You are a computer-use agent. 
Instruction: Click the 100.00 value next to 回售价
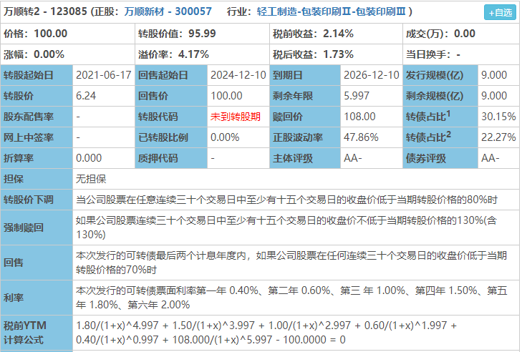tap(238, 96)
